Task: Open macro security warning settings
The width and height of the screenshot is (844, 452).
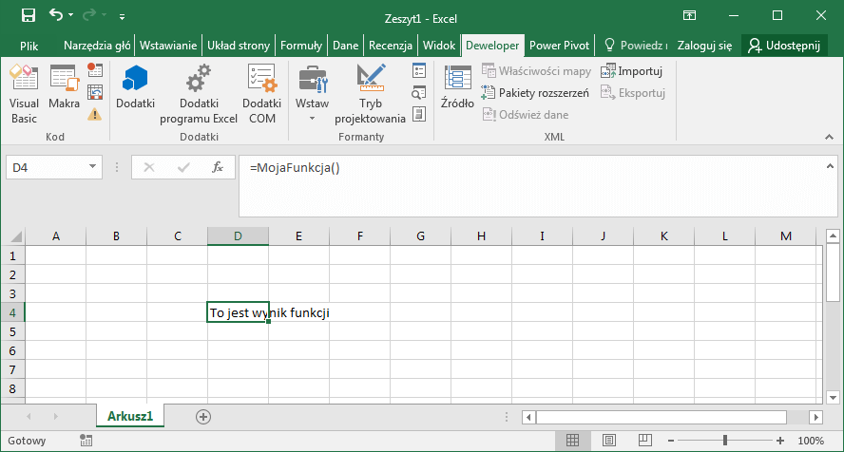Action: [x=95, y=114]
